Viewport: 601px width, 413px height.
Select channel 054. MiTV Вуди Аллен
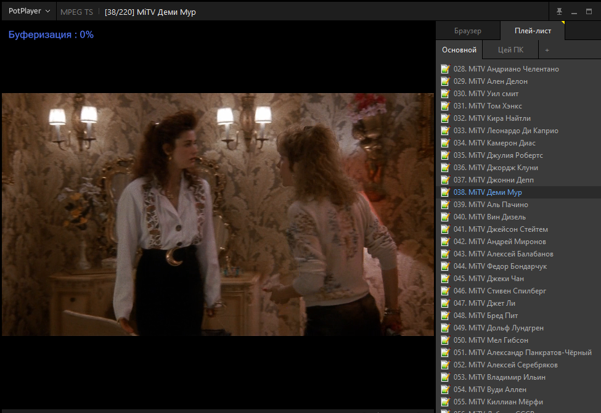518,390
